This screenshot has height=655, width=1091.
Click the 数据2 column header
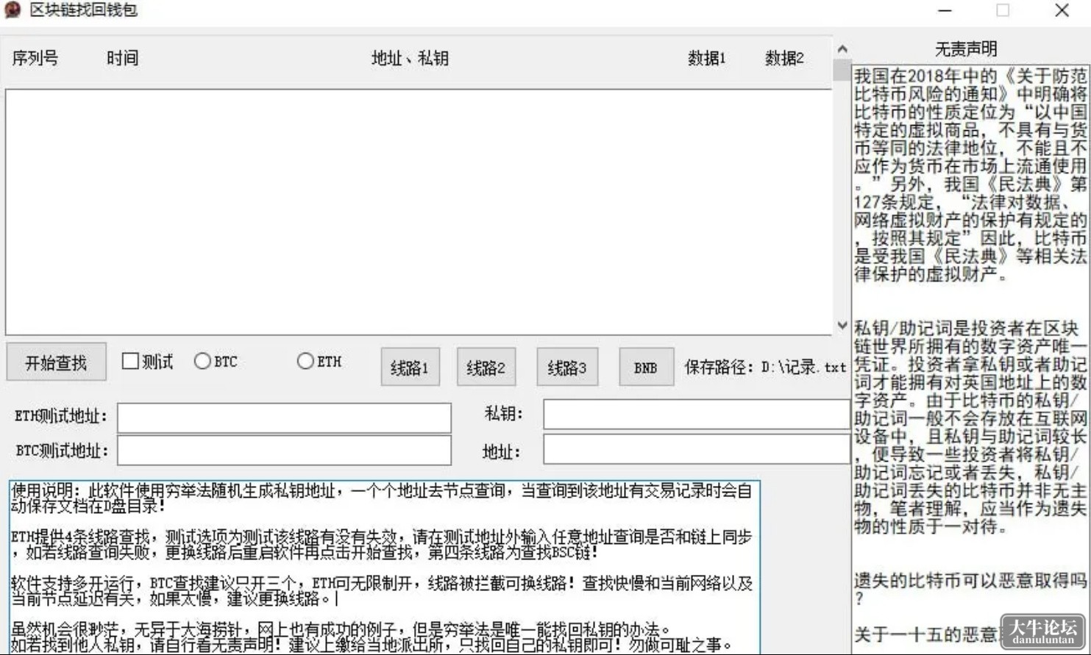(x=784, y=58)
